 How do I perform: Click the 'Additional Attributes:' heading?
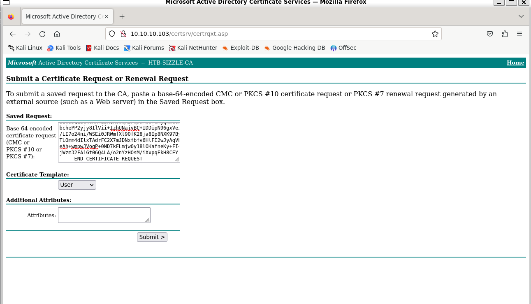(39, 200)
